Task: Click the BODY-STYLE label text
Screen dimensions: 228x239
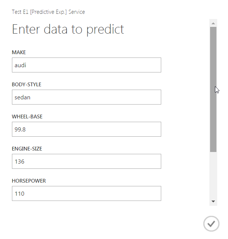Action: (26, 84)
